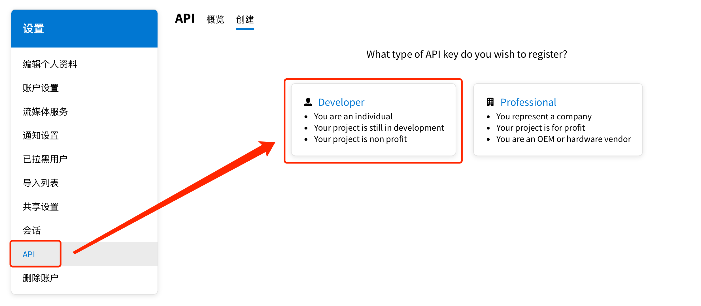Image resolution: width=701 pixels, height=306 pixels.
Task: Go to 共享设置 page
Action: (41, 207)
